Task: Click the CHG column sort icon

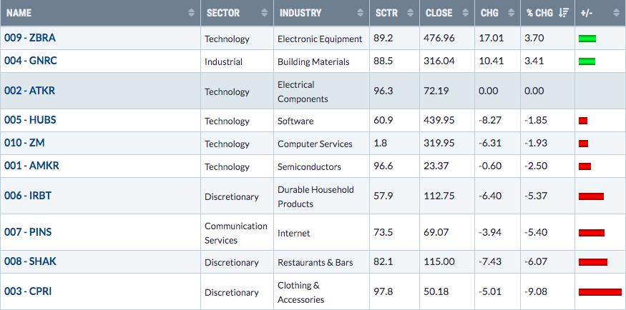Action: pyautogui.click(x=511, y=13)
